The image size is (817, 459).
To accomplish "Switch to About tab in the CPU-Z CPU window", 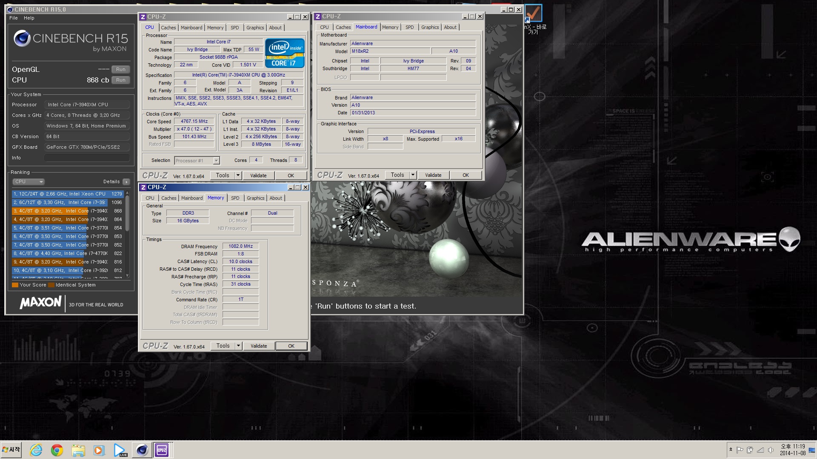I will [x=275, y=28].
